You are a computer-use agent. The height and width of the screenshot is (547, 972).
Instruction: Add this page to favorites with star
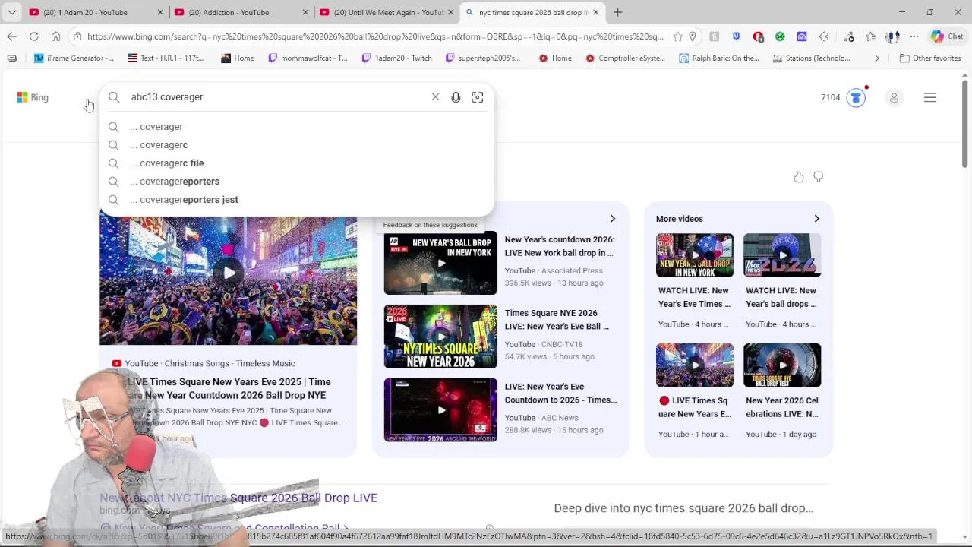point(677,36)
